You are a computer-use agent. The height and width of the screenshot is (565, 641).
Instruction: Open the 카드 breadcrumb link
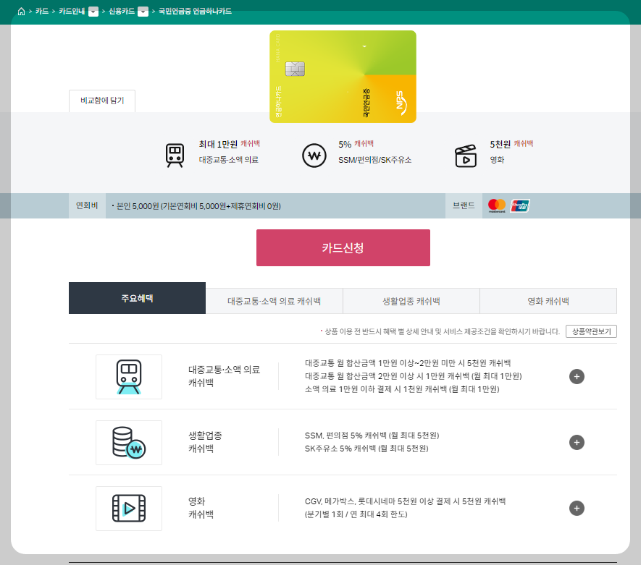(x=42, y=11)
